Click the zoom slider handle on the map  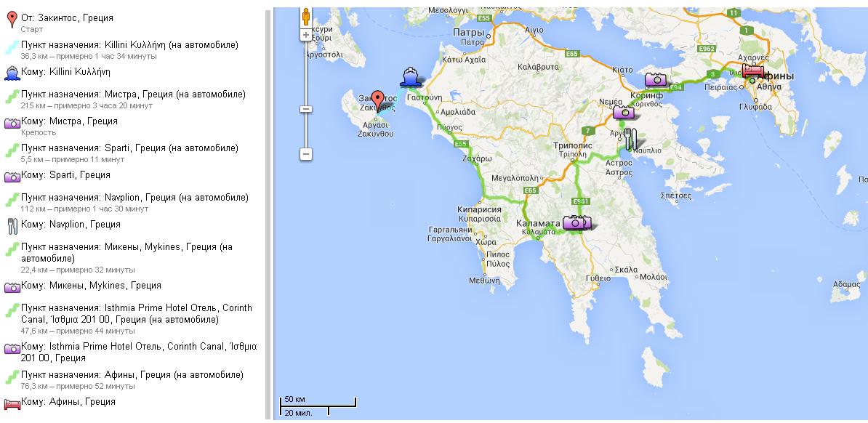coord(307,109)
